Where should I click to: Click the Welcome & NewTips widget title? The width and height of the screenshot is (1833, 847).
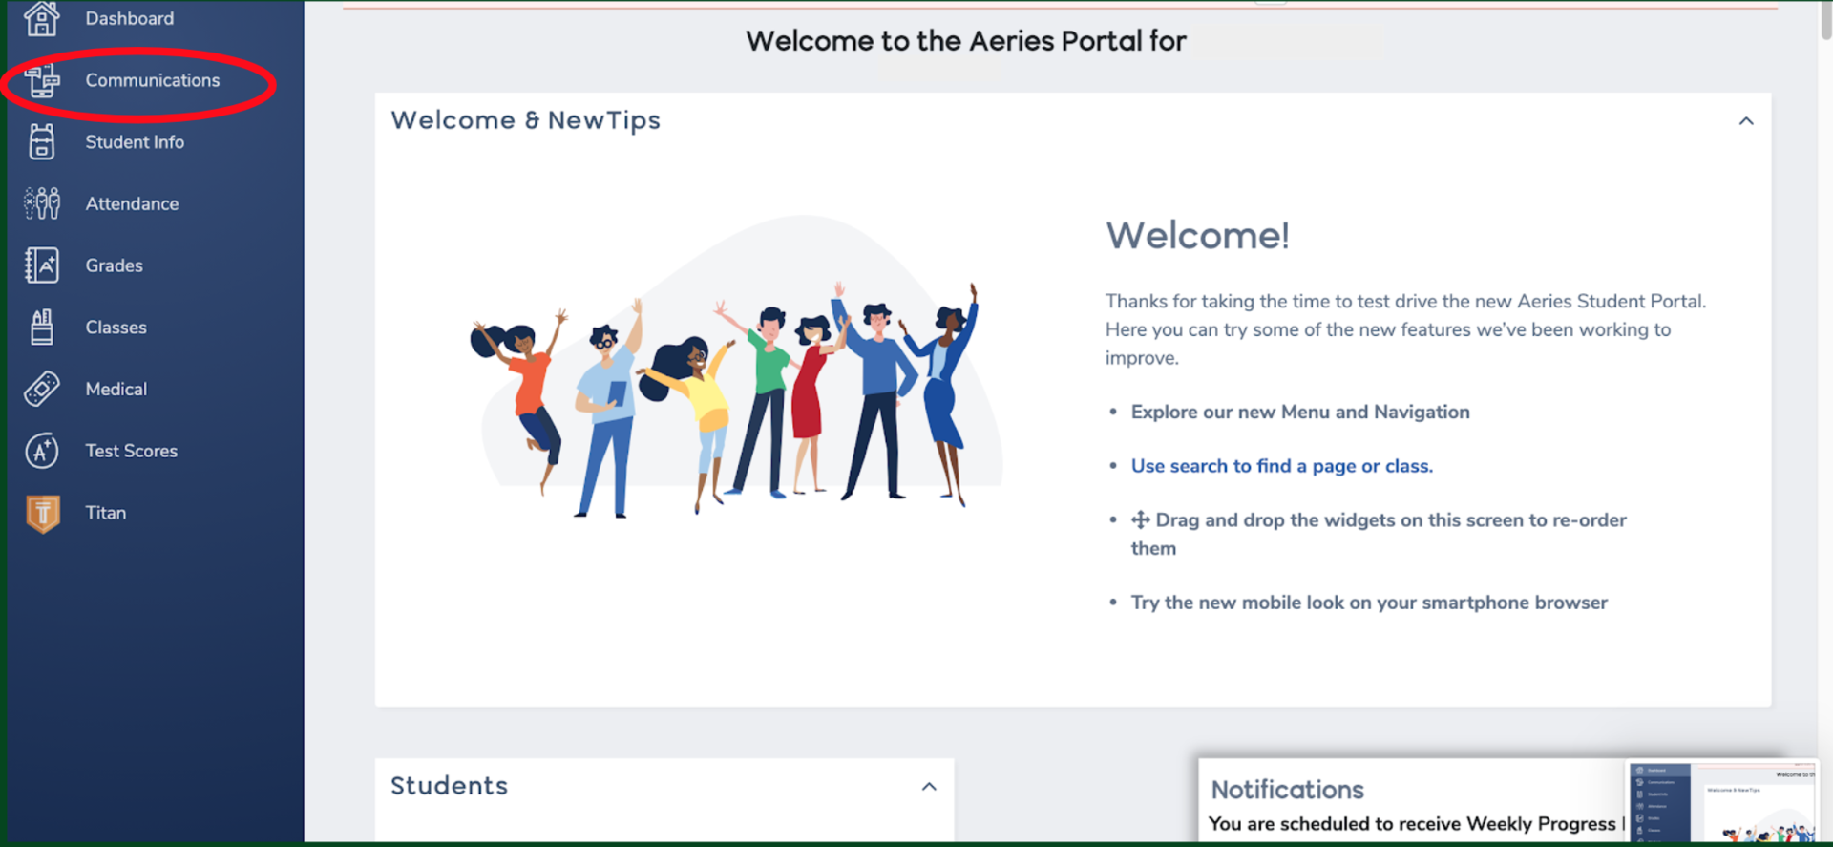pyautogui.click(x=525, y=120)
